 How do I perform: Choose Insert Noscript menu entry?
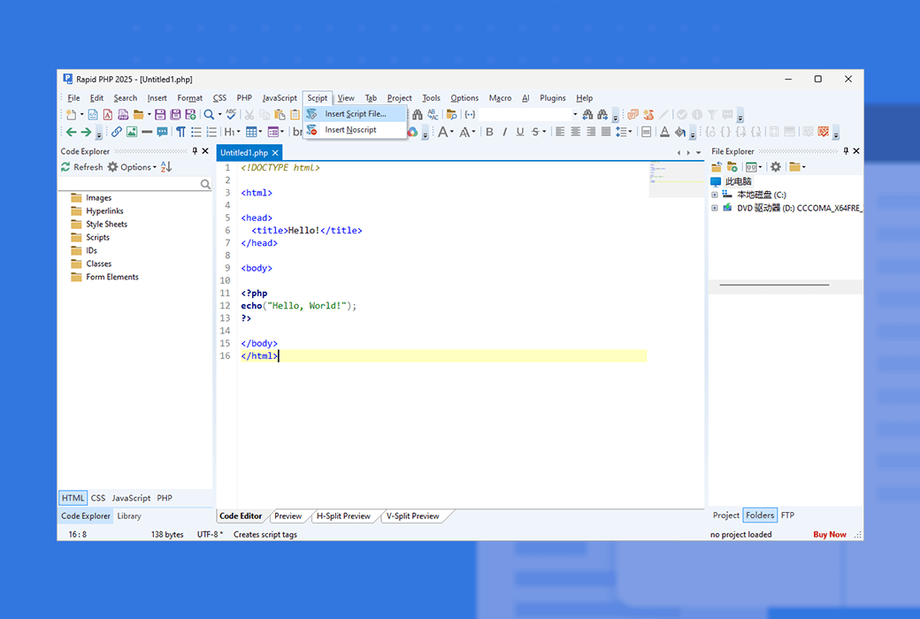click(x=355, y=130)
